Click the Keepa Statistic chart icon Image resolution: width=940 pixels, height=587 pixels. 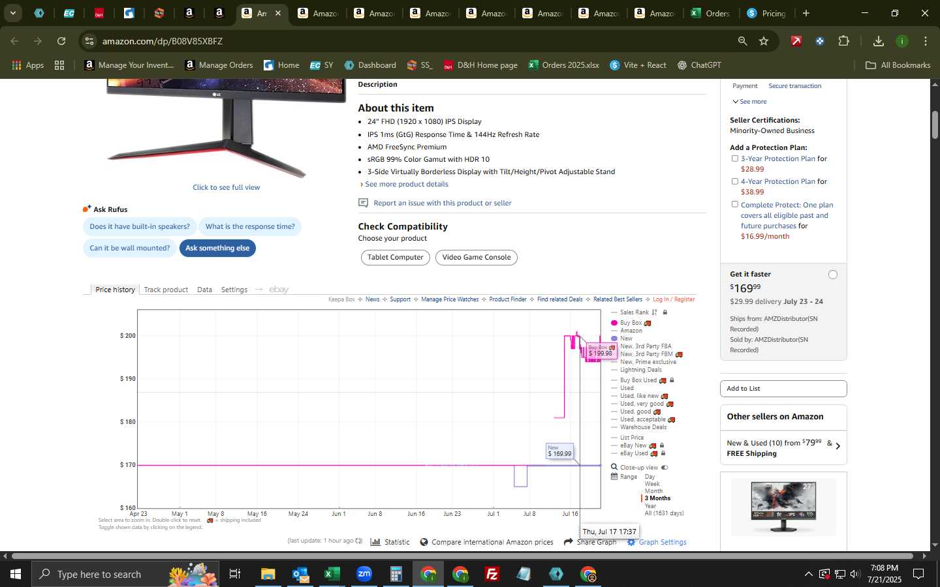375,542
